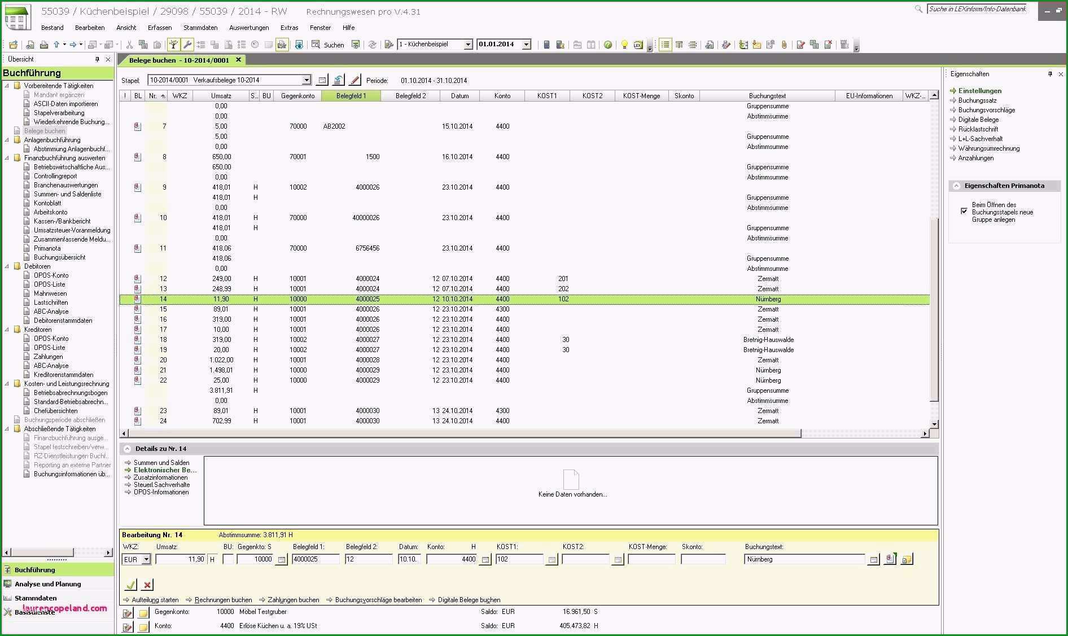Select Kontoblatt in the tree
The height and width of the screenshot is (636, 1068).
pyautogui.click(x=47, y=203)
